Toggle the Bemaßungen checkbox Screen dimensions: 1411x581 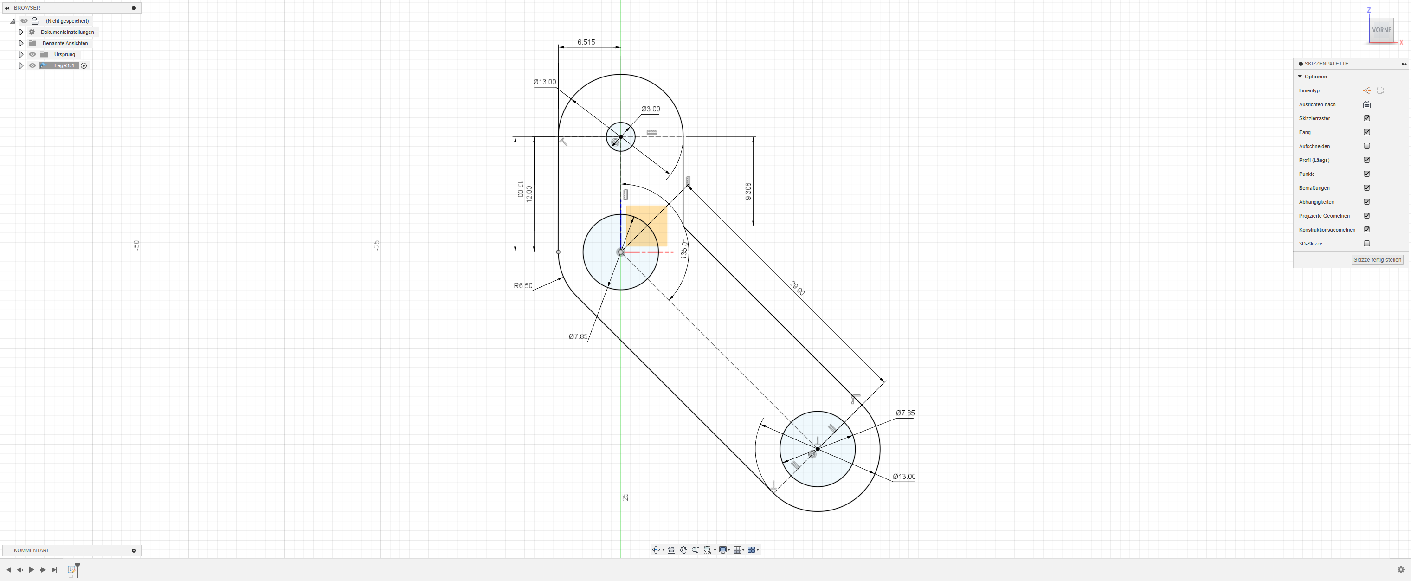tap(1367, 188)
